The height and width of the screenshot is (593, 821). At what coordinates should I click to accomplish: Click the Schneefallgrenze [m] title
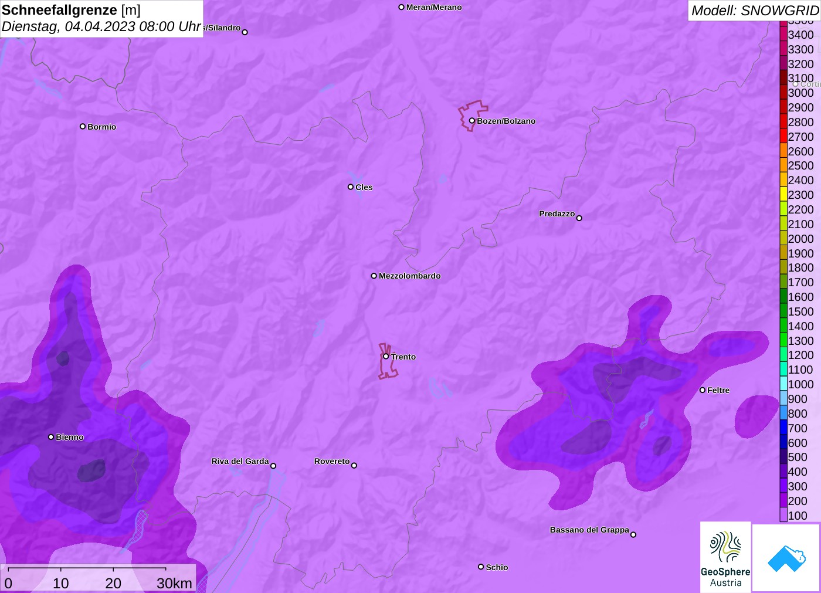(71, 10)
